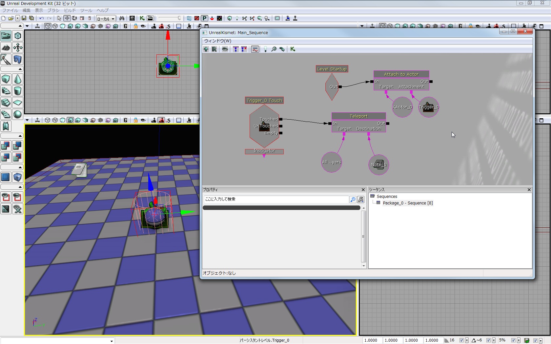Toggle curved connections in Kismet toolbar
The image size is (551, 344).
click(x=255, y=49)
